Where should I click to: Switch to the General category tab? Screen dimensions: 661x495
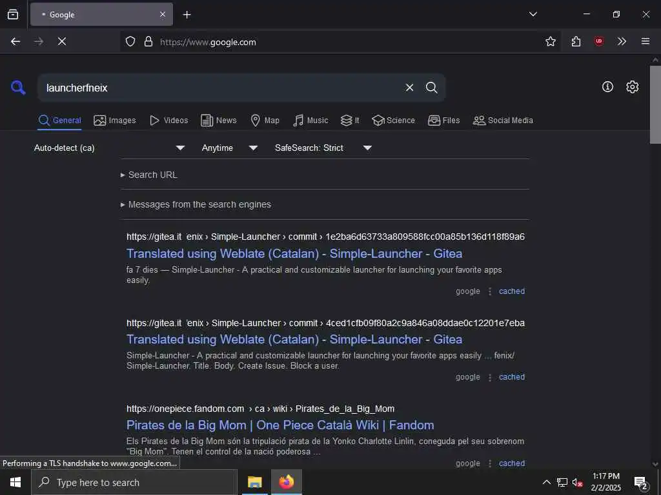pos(60,121)
